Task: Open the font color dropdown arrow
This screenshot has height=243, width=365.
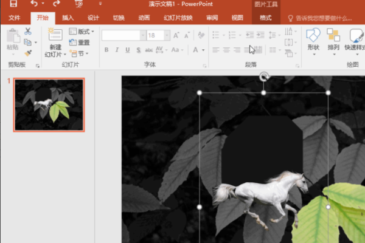Action: 201,50
